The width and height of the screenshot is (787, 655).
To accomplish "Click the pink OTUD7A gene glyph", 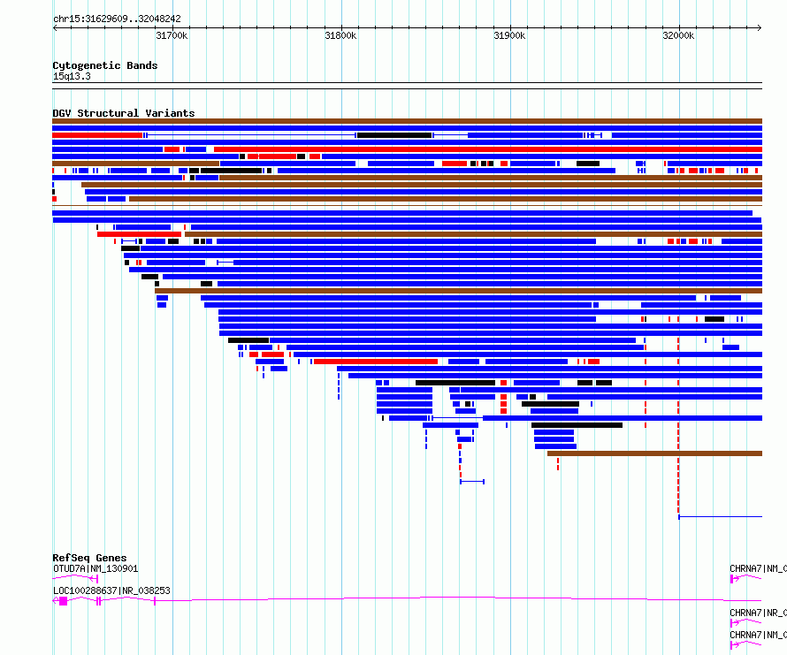I will (x=75, y=578).
